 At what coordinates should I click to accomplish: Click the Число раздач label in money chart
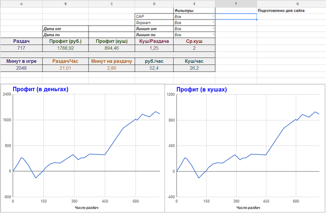pos(86,207)
